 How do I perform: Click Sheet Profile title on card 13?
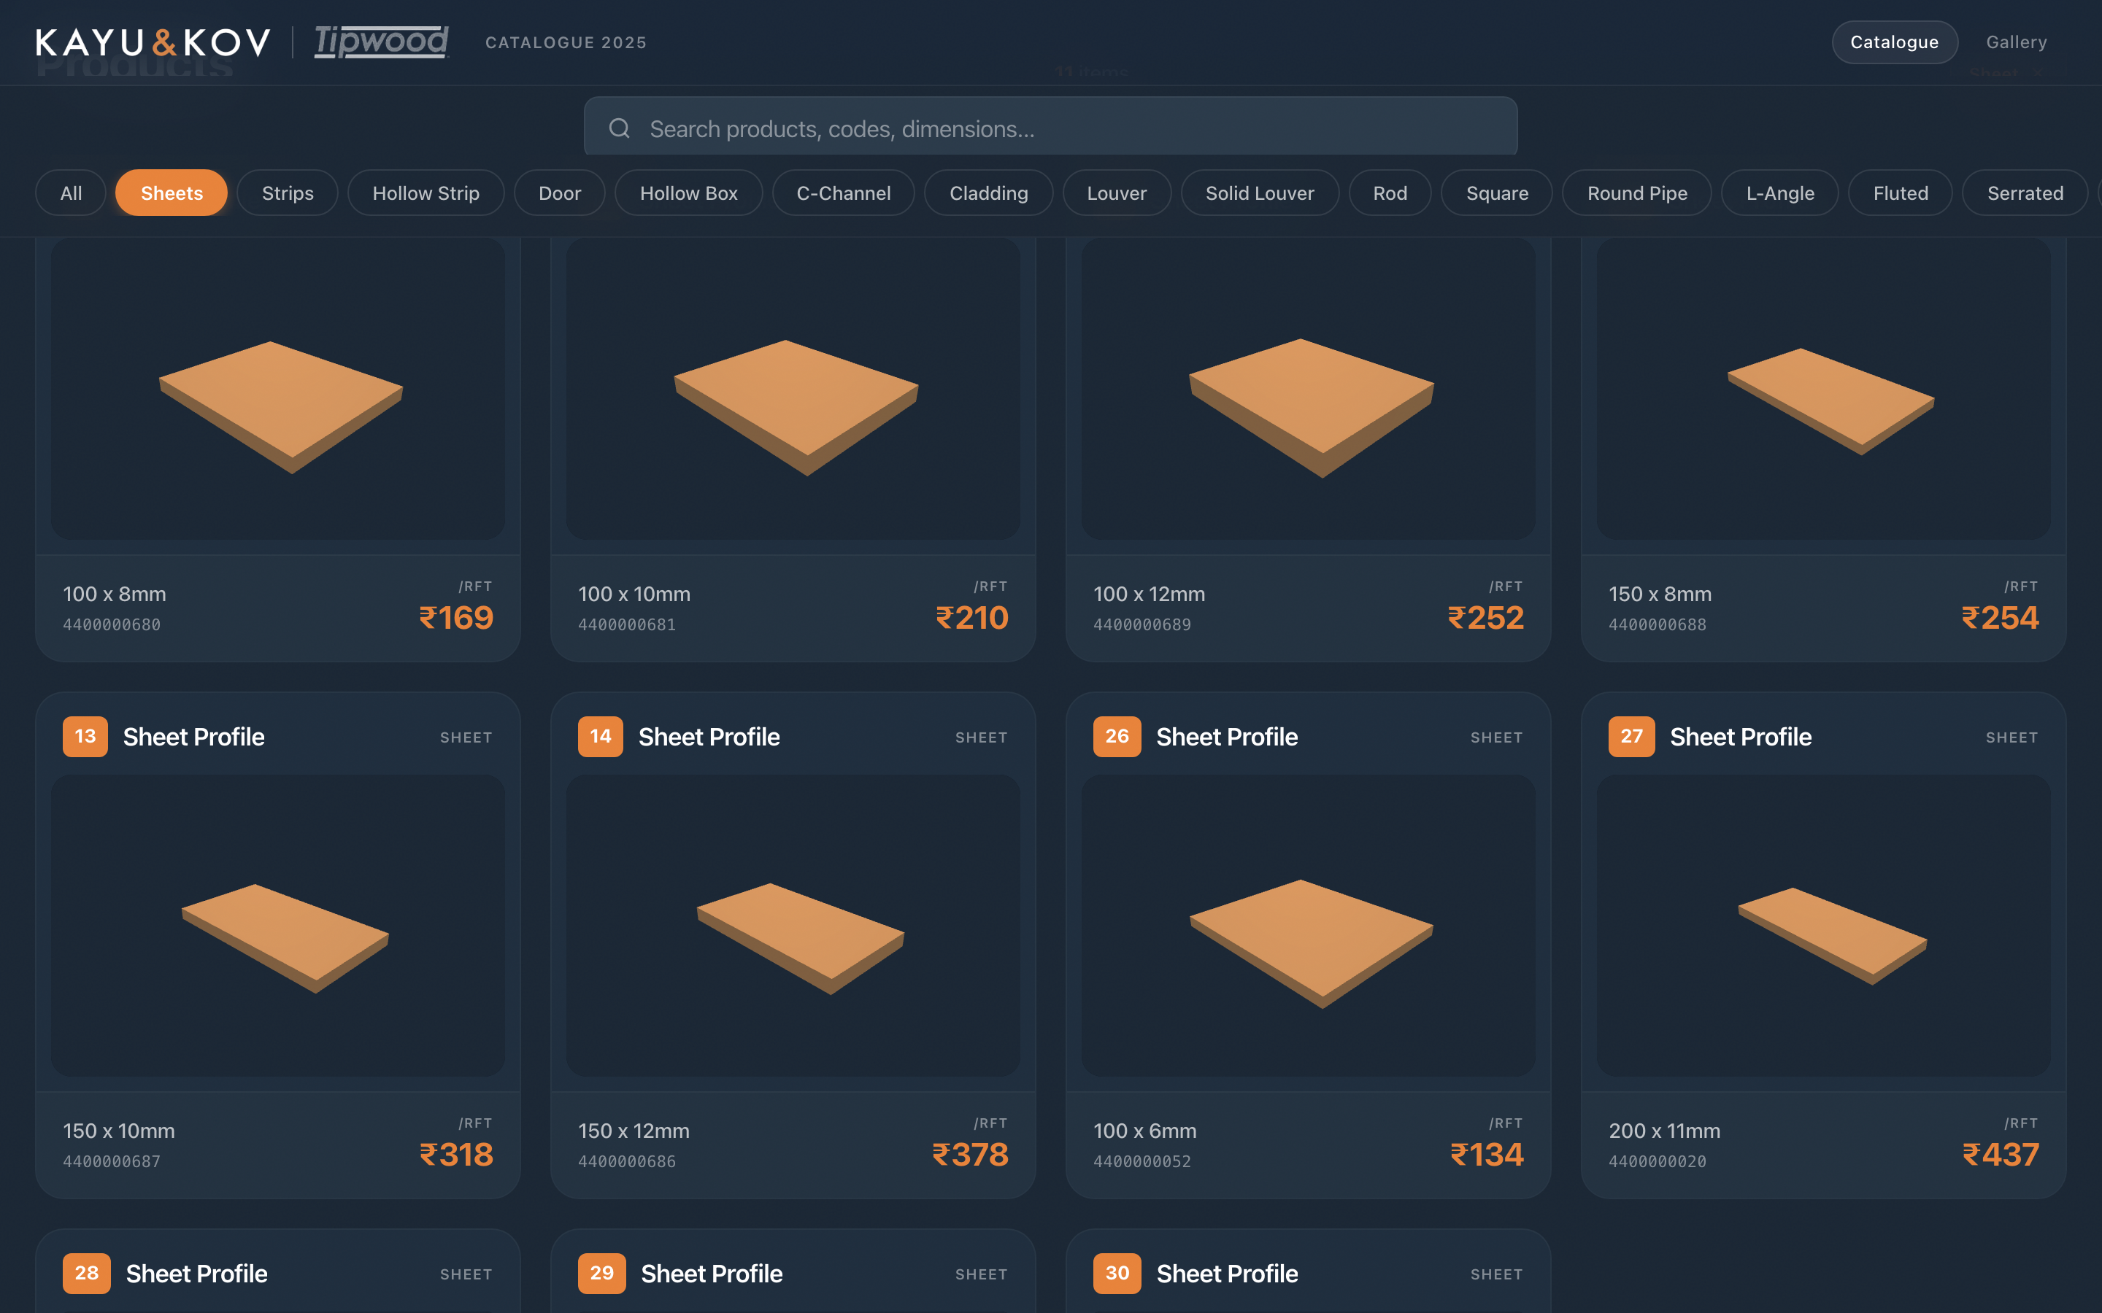[x=193, y=737]
